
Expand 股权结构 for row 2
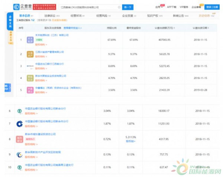pos(41,56)
